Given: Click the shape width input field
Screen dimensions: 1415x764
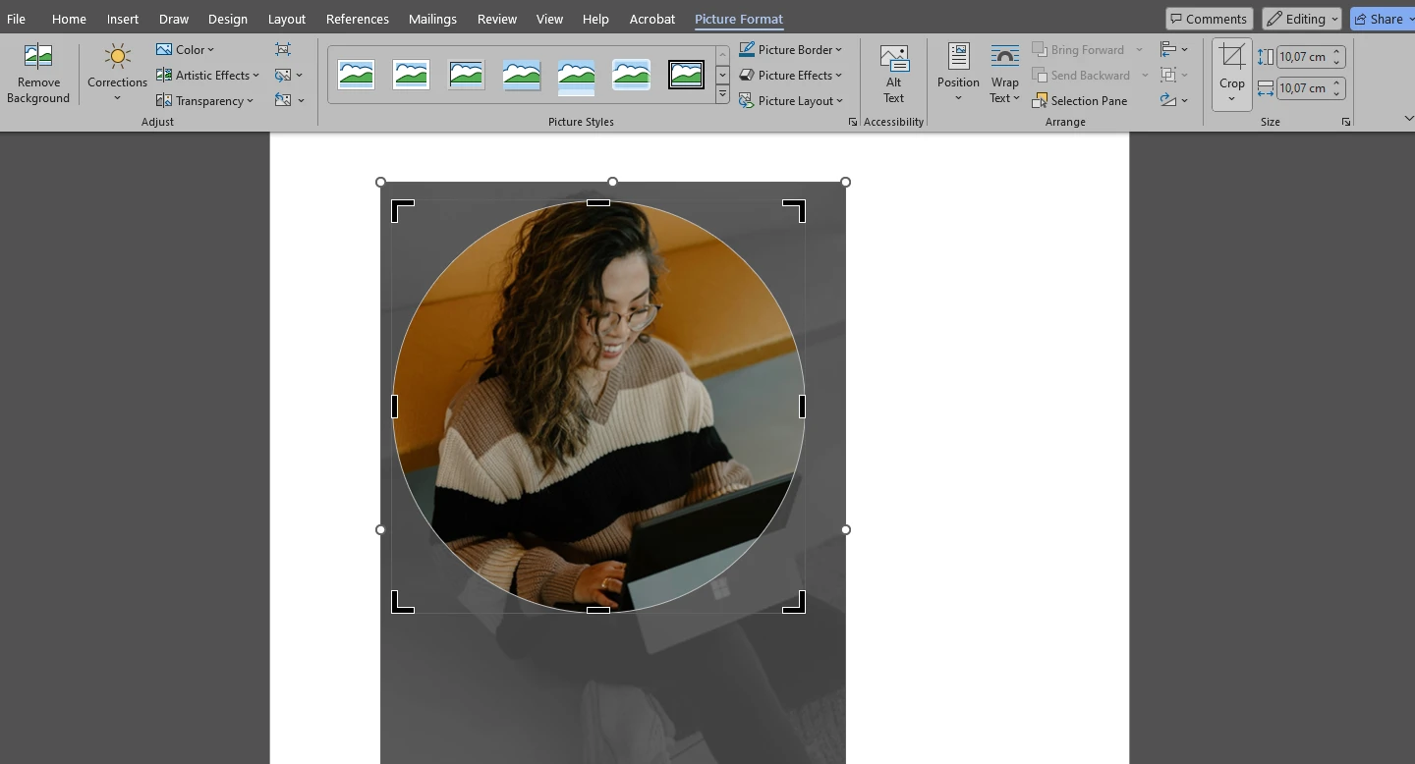Looking at the screenshot, I should tap(1302, 88).
